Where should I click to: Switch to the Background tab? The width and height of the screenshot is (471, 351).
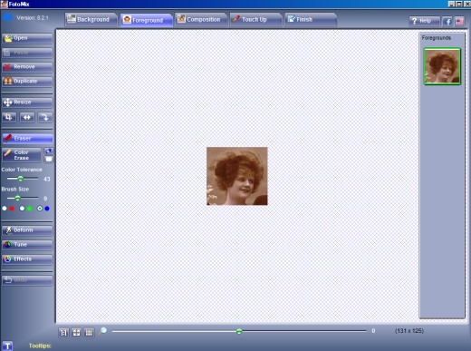[x=91, y=20]
